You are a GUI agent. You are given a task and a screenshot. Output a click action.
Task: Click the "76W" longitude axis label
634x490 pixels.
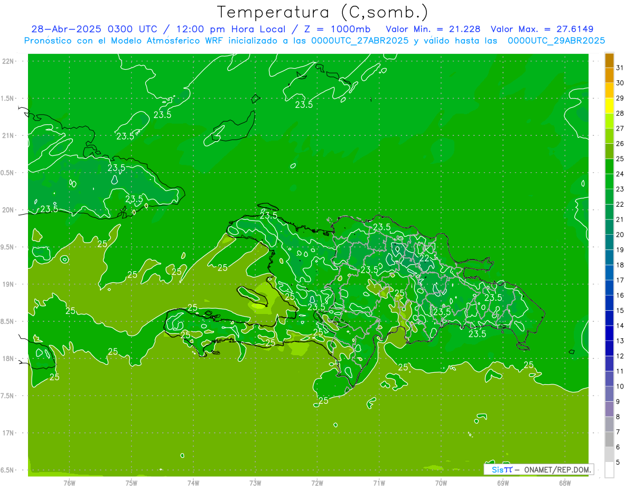[x=70, y=483]
